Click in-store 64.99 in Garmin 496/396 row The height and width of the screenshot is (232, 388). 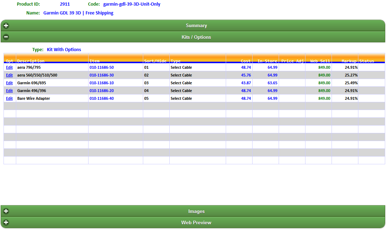click(272, 91)
